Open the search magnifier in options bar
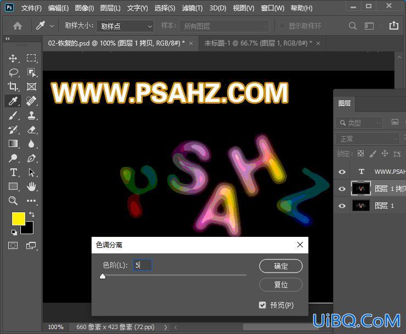 [x=352, y=26]
